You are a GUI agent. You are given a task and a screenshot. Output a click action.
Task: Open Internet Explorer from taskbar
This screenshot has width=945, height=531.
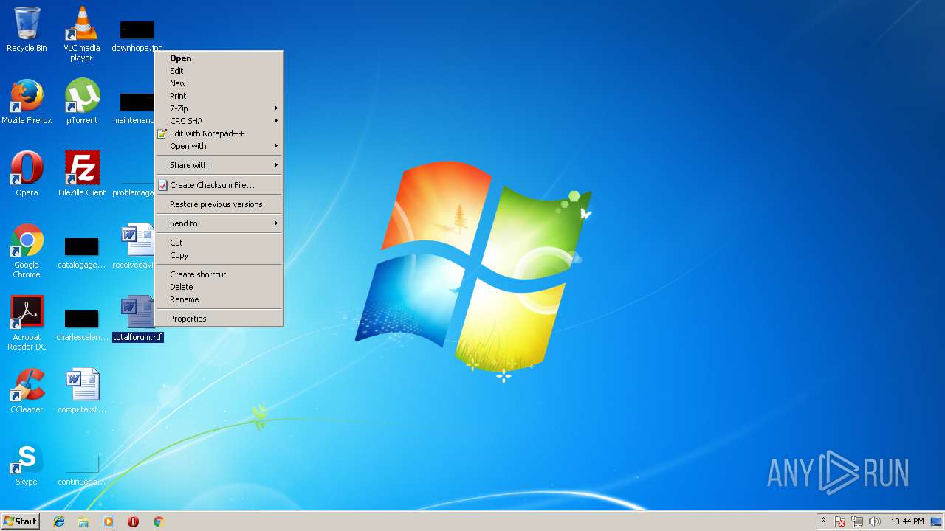59,521
